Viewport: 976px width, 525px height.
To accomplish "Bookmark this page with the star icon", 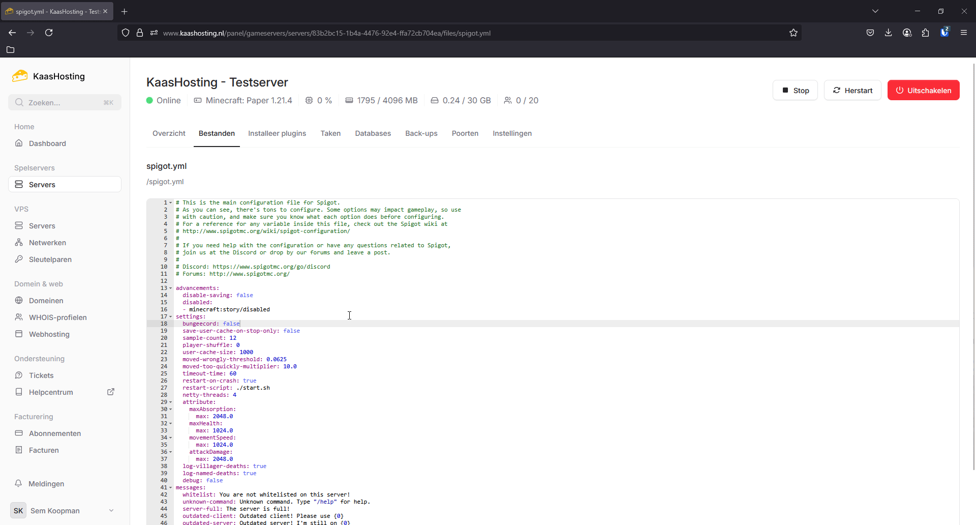I will [x=793, y=33].
